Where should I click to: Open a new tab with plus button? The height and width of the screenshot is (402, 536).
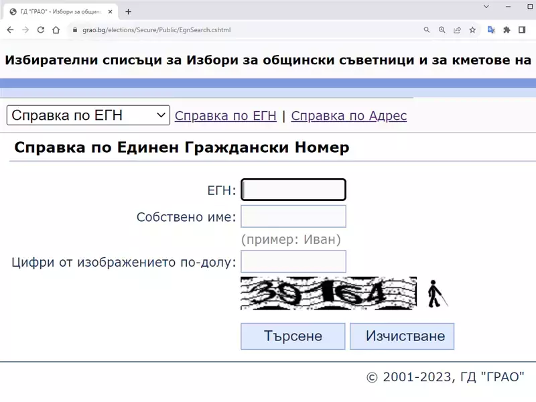click(127, 11)
